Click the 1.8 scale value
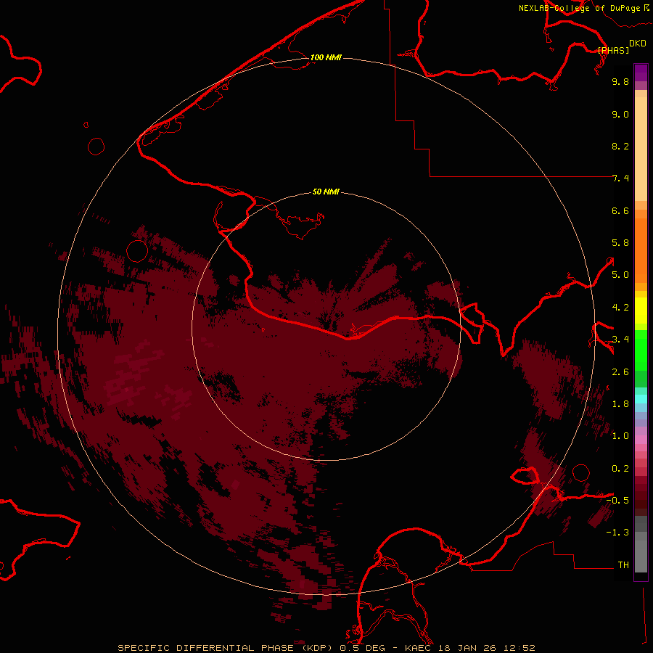The image size is (653, 653). coord(620,404)
